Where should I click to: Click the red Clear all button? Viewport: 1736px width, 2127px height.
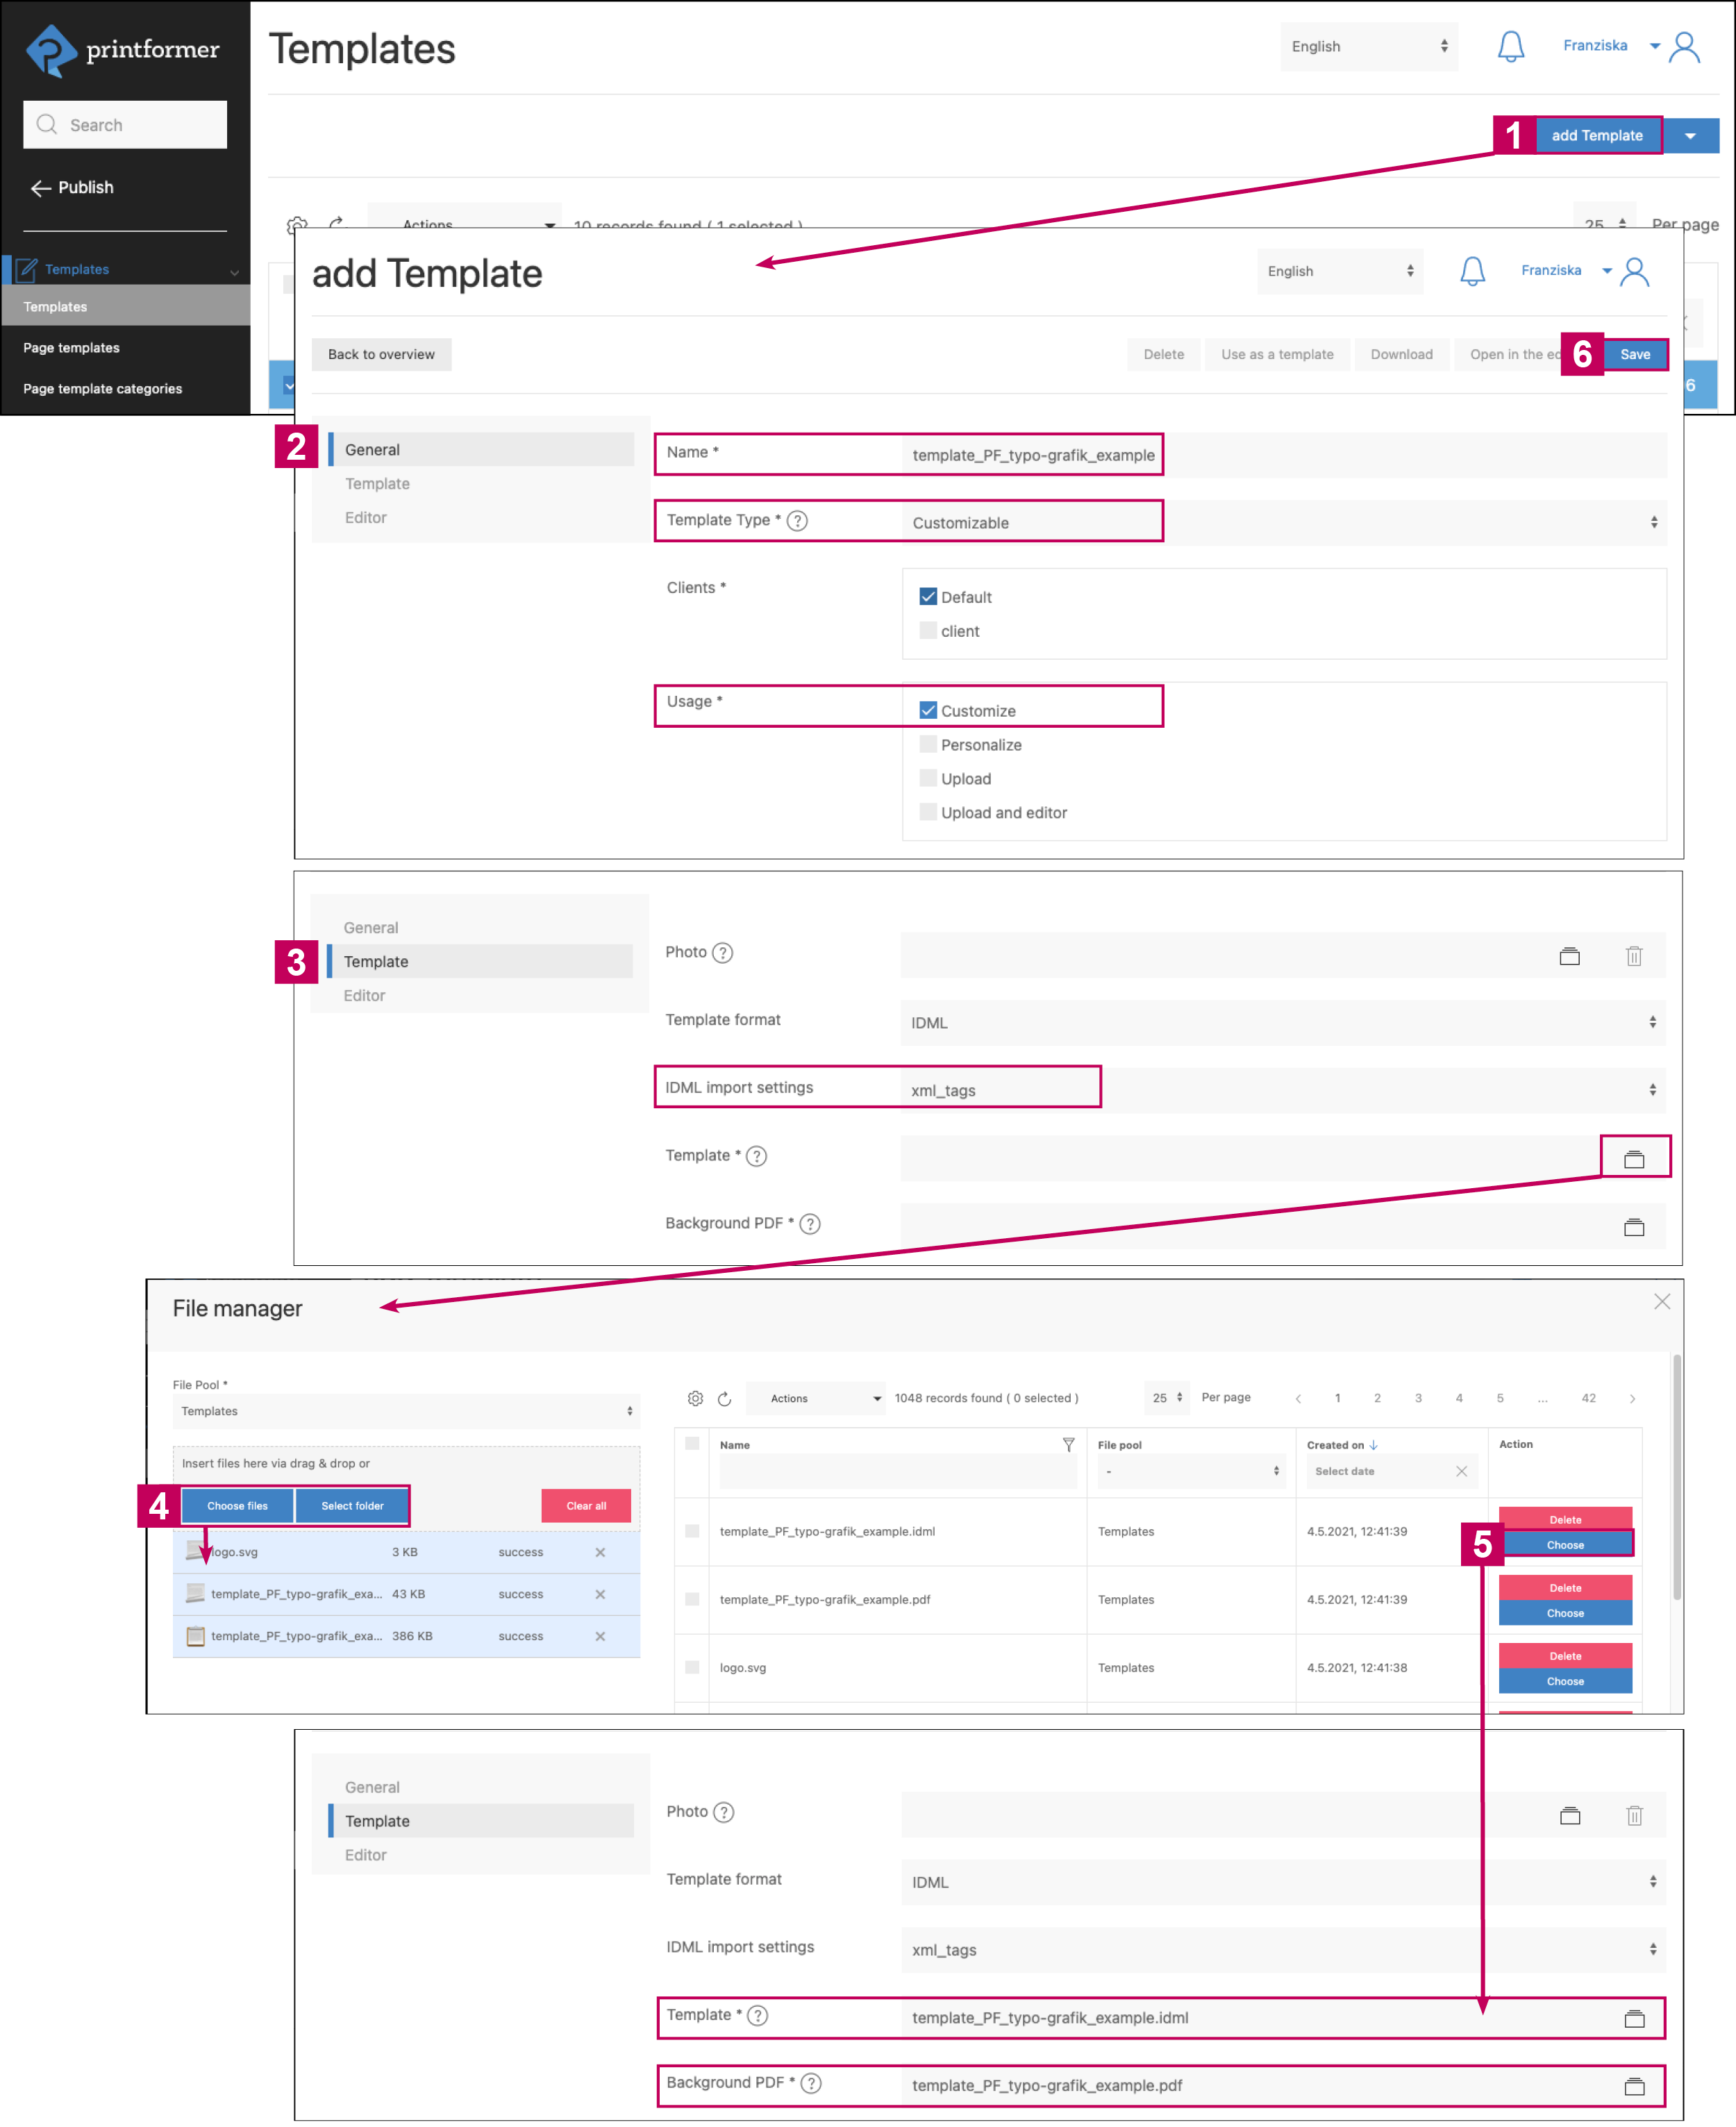click(x=586, y=1505)
